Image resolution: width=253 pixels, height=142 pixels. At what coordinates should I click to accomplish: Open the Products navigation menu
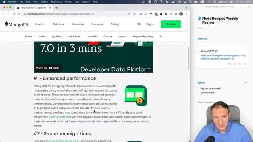40,24
